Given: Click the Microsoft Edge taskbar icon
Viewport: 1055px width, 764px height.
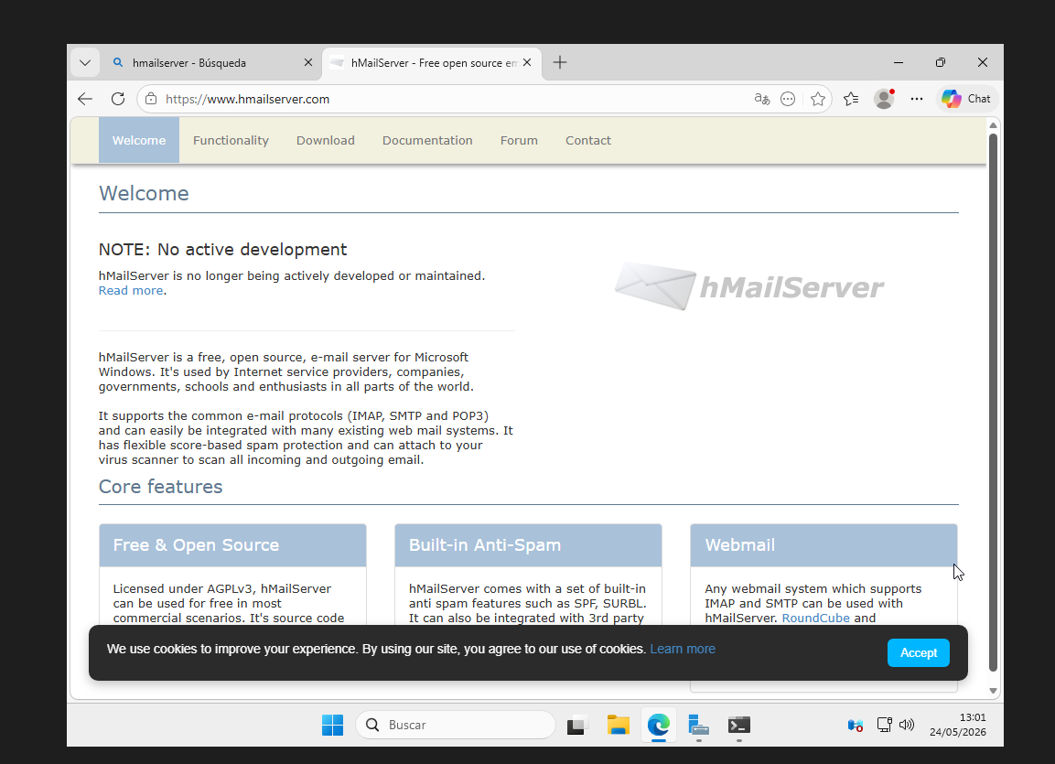Looking at the screenshot, I should (x=658, y=725).
